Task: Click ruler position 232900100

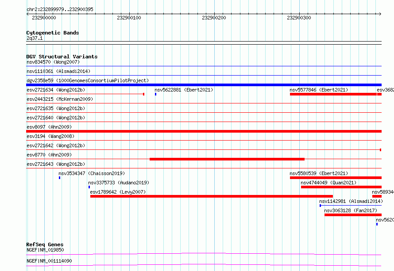Action: pos(129,18)
